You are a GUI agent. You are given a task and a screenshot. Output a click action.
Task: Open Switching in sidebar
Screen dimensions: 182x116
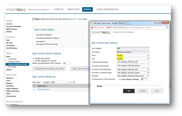(10, 86)
